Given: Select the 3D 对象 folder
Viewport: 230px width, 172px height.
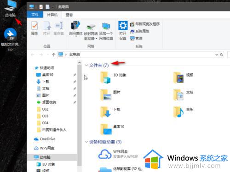Looking at the screenshot, I should [x=113, y=78].
